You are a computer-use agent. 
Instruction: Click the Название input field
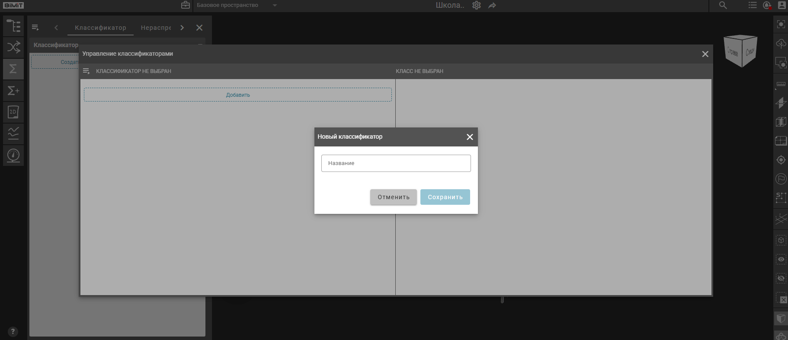click(396, 163)
